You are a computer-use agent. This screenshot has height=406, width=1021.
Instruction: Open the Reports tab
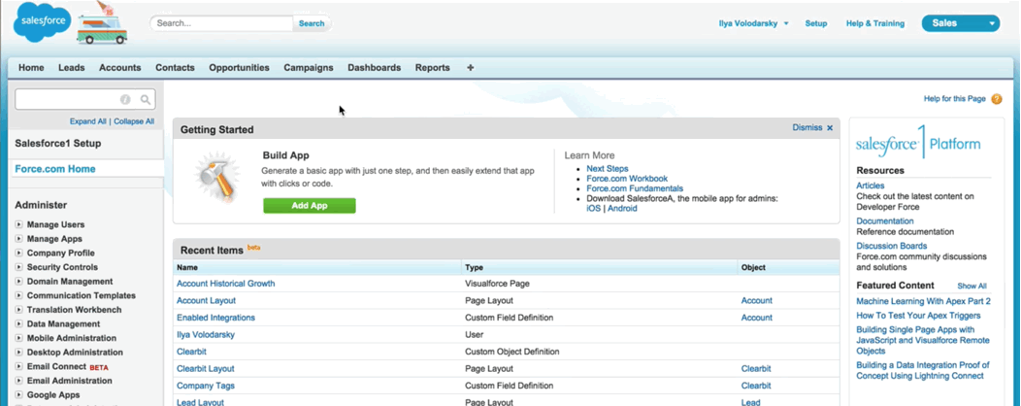click(432, 68)
